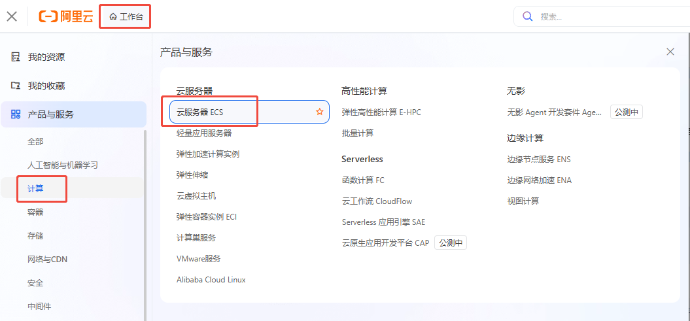Click the 高性能计算 section heading
The height and width of the screenshot is (321, 690).
pos(364,91)
